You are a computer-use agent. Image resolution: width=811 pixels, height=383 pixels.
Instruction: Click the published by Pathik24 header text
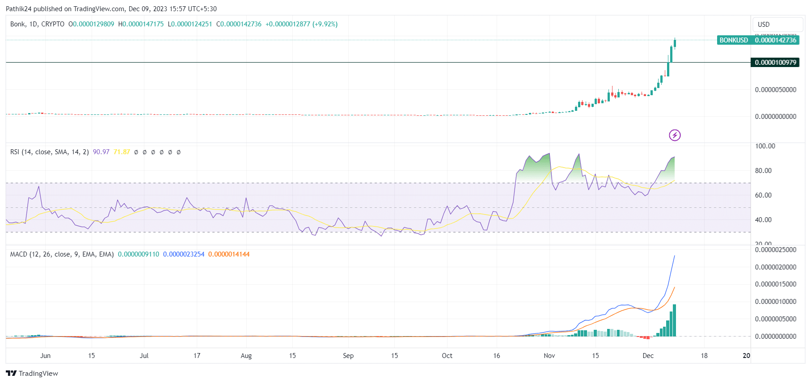[x=111, y=9]
